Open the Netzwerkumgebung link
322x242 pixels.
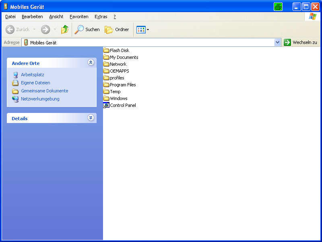click(40, 99)
